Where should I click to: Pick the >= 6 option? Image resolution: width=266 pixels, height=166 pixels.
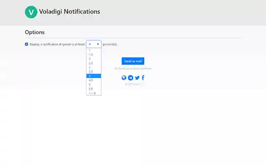click(x=94, y=93)
